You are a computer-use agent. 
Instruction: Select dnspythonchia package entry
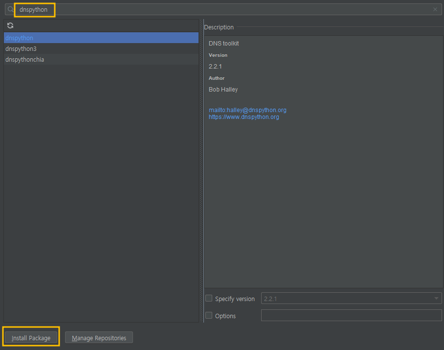(x=101, y=60)
